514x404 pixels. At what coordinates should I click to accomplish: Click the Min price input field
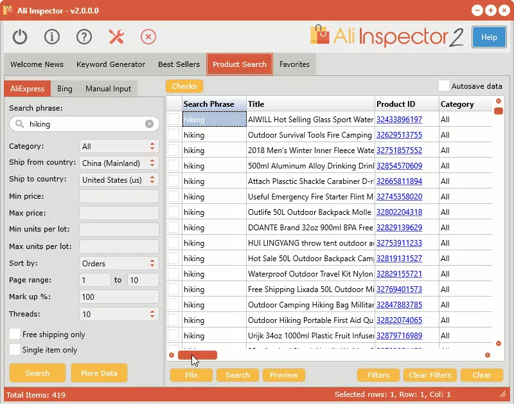[x=119, y=196]
